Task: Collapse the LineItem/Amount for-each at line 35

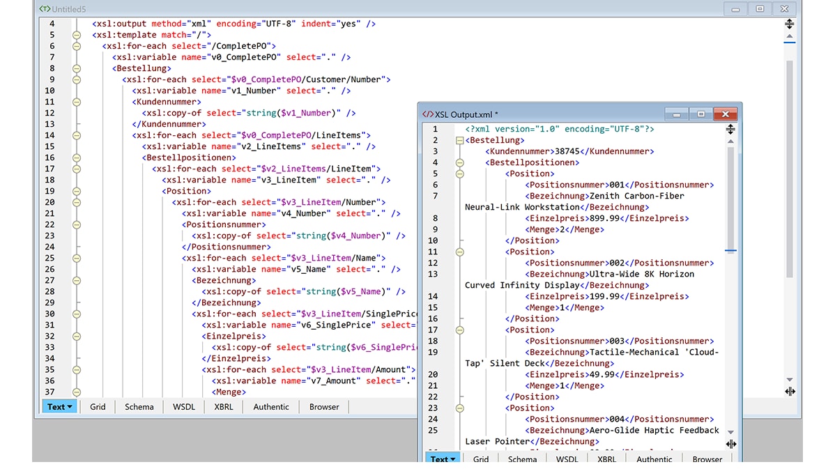Action: [77, 370]
